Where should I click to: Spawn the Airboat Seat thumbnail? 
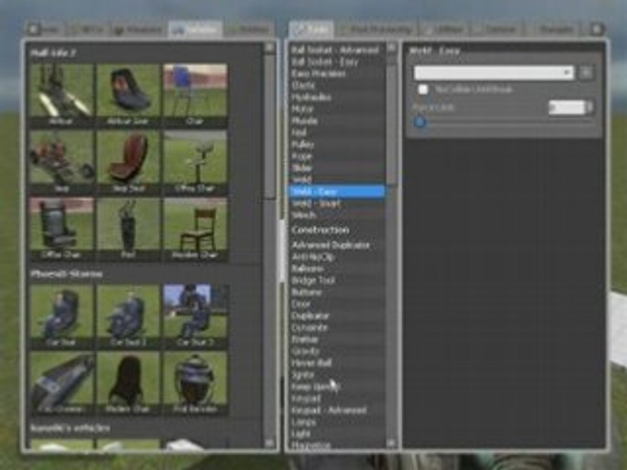(x=128, y=95)
